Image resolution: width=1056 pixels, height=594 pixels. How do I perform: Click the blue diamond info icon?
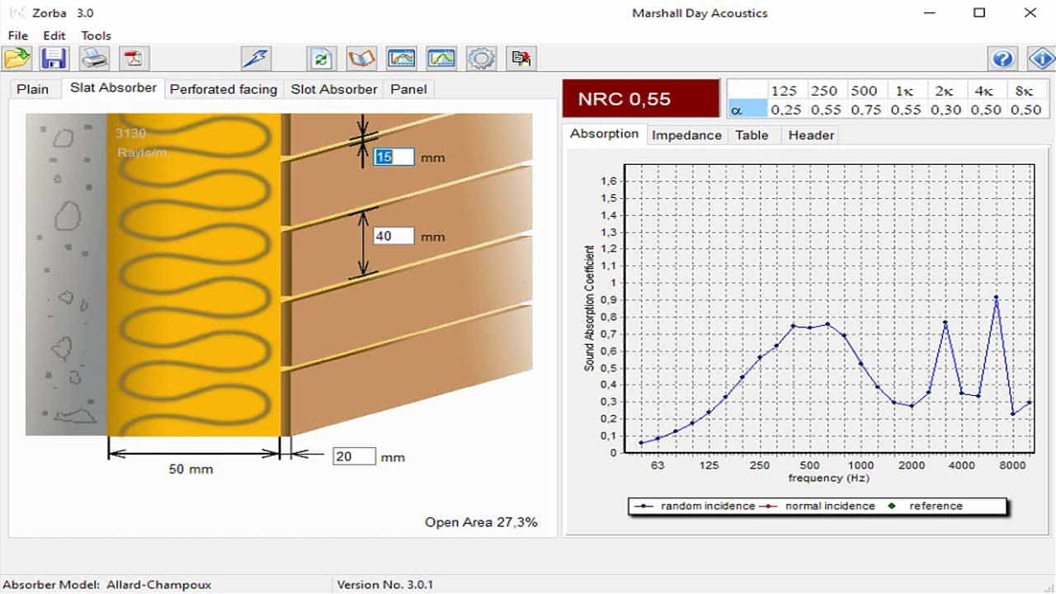pos(1041,58)
